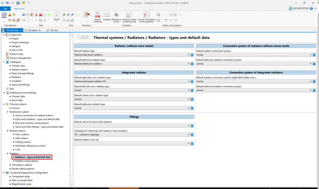Click the red X delete icon
This screenshot has height=189, width=319.
click(41, 15)
